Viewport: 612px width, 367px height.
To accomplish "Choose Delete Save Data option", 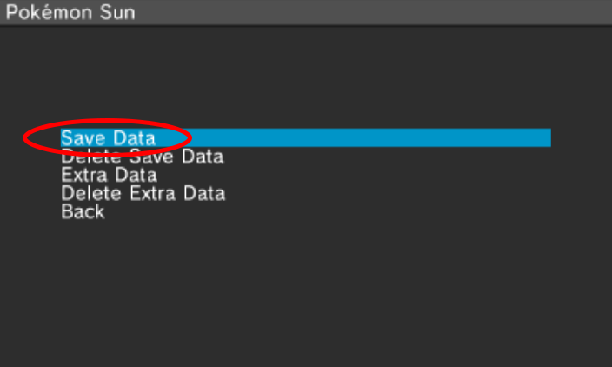I will pyautogui.click(x=142, y=157).
